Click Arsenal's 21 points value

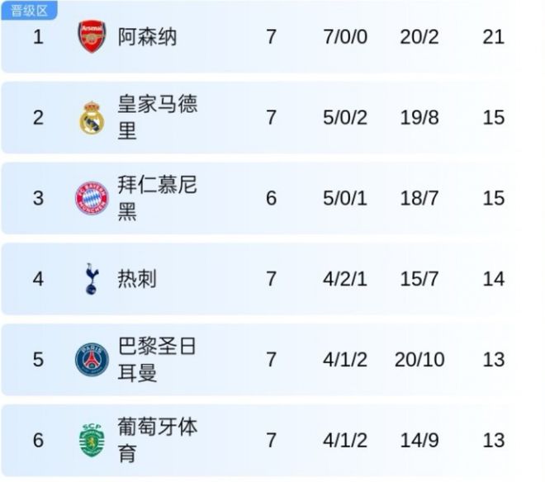coord(493,37)
